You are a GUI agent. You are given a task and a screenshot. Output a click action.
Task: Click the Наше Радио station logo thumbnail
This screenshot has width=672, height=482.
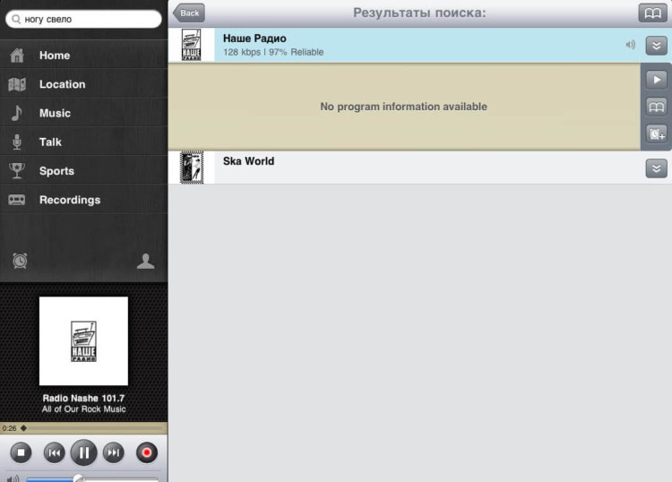191,45
